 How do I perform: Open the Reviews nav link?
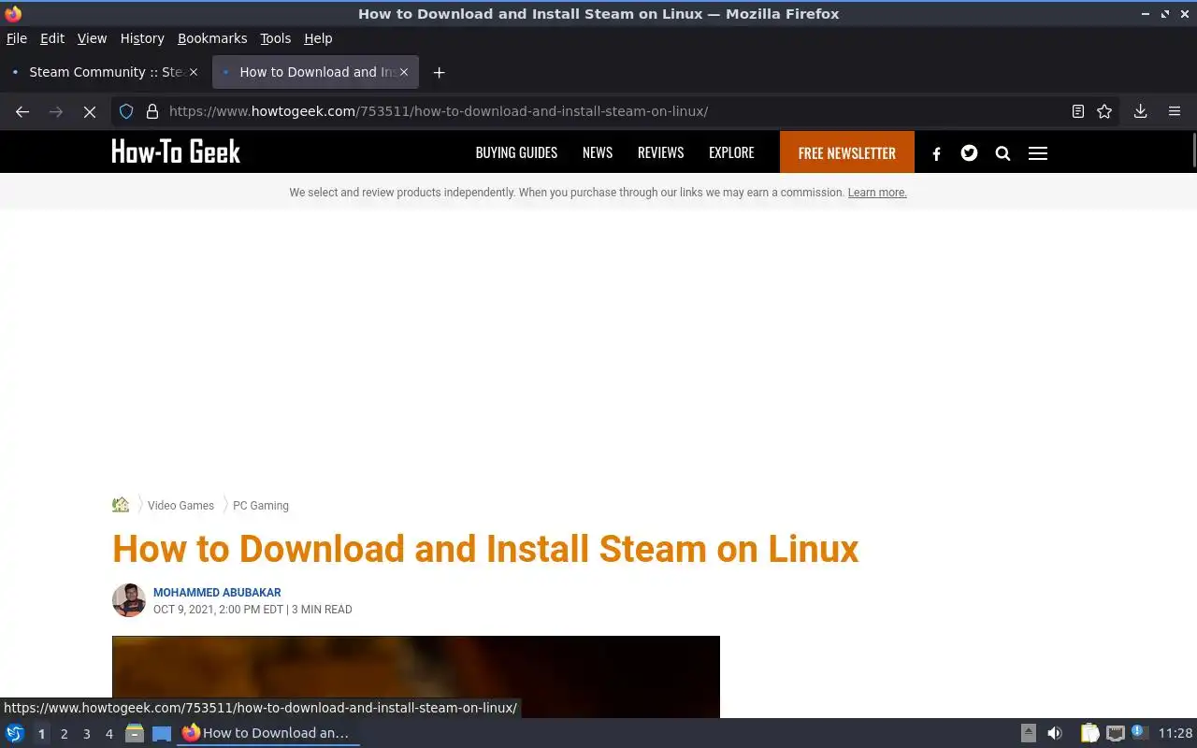coord(660,152)
